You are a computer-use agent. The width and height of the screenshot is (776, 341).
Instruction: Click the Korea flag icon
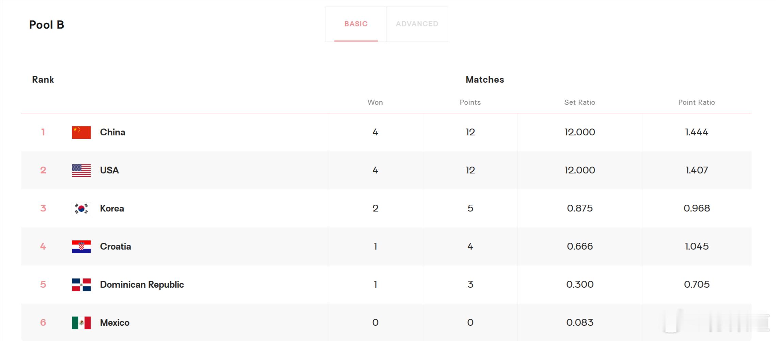click(81, 208)
